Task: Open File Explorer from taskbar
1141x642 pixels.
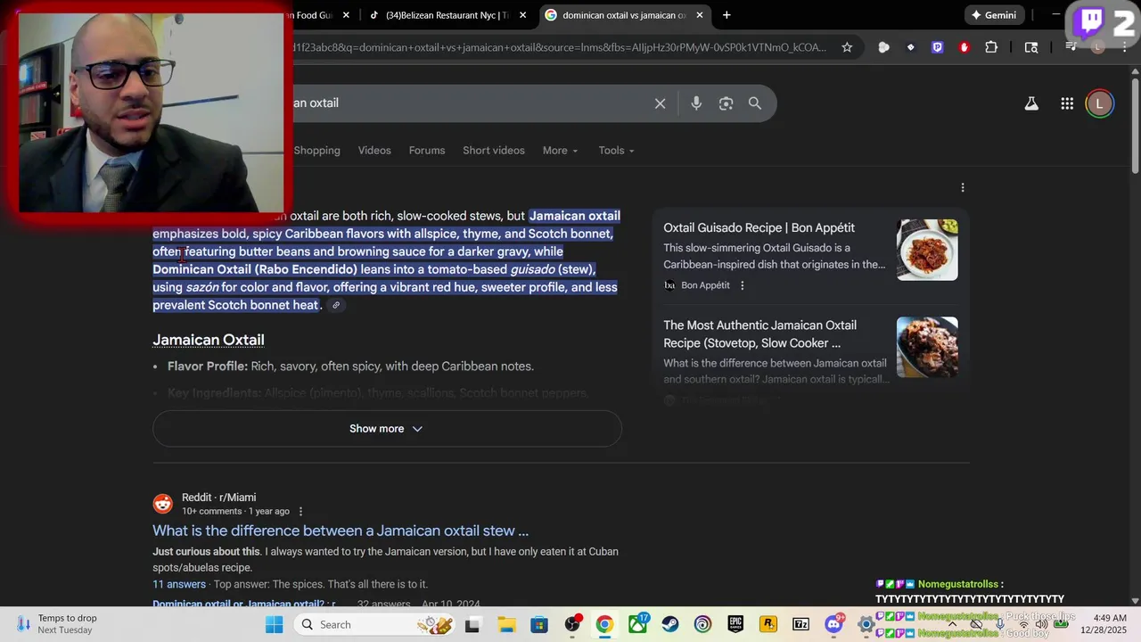Action: [x=506, y=624]
